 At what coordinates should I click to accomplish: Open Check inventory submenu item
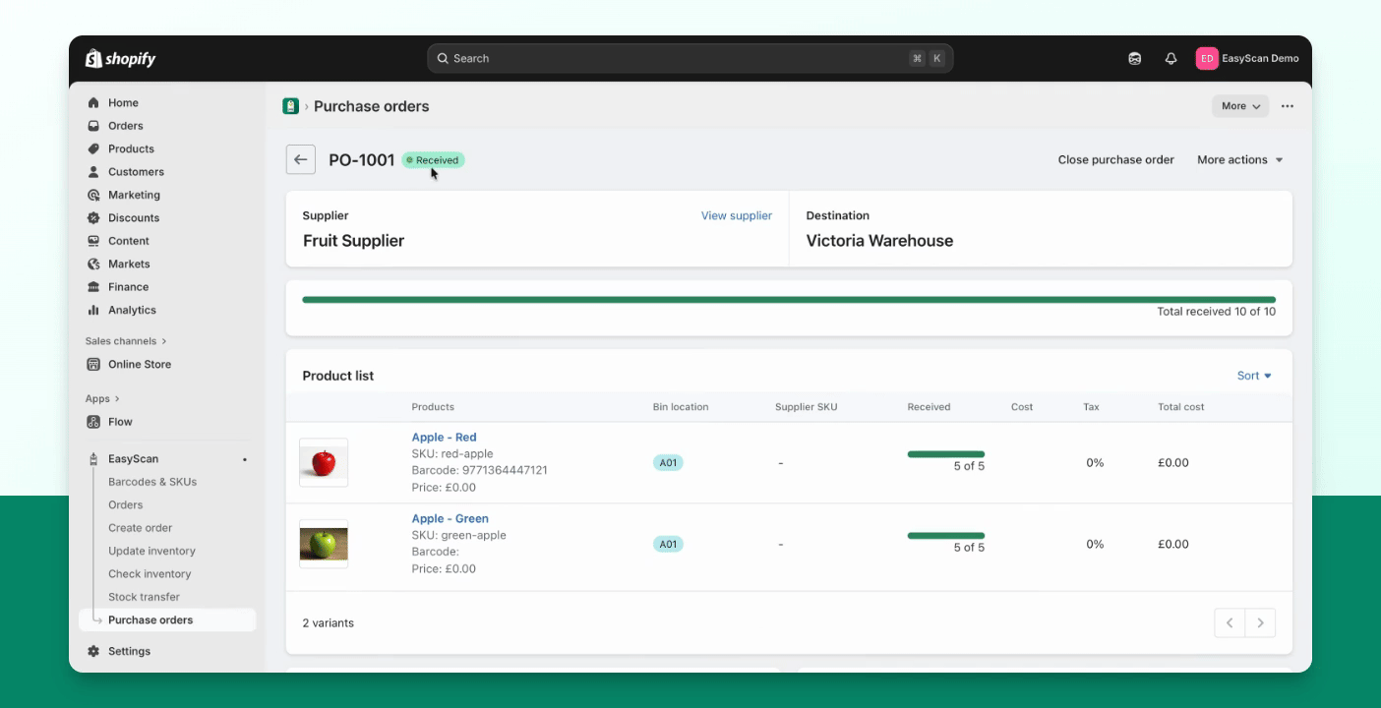pos(150,574)
